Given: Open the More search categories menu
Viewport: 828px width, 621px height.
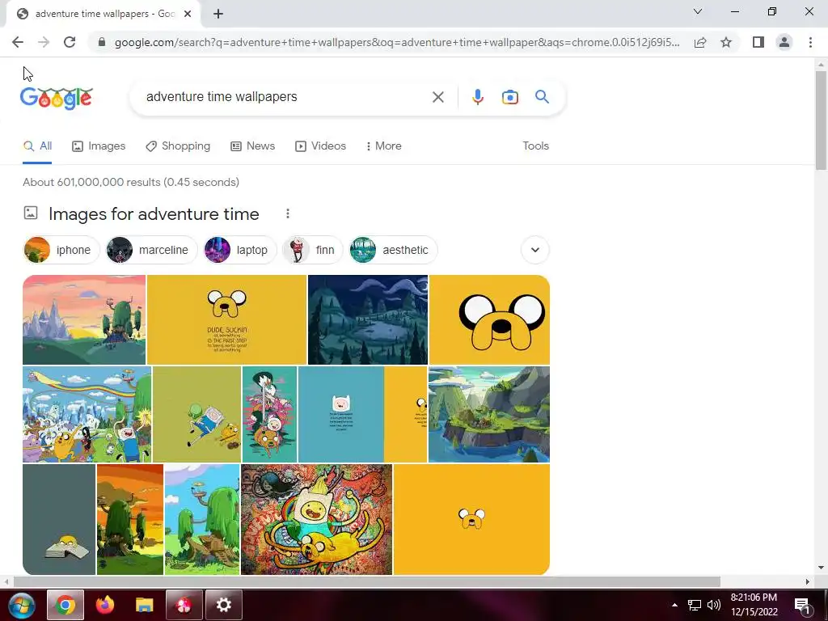Looking at the screenshot, I should point(384,146).
